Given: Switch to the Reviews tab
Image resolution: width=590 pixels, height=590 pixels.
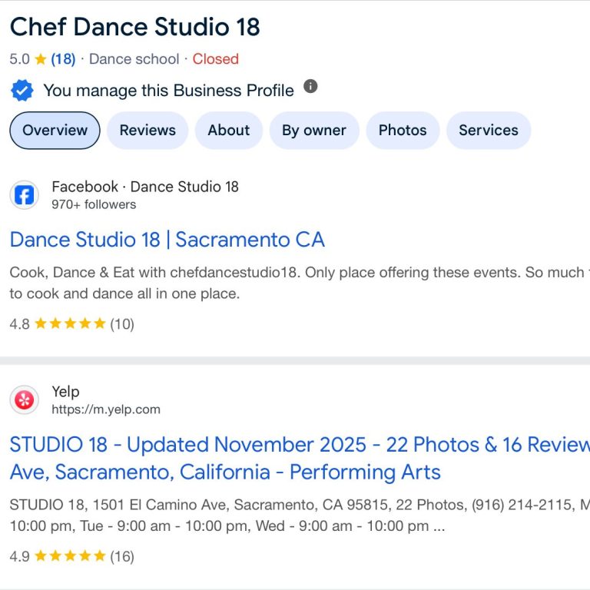Looking at the screenshot, I should [147, 130].
